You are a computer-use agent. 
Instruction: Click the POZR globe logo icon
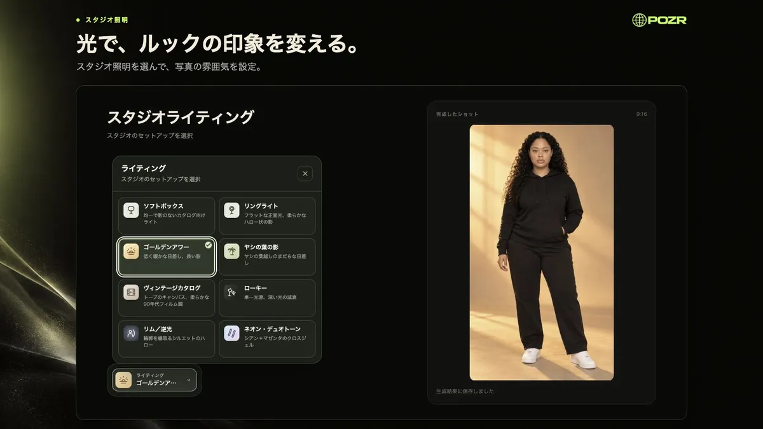pyautogui.click(x=639, y=20)
